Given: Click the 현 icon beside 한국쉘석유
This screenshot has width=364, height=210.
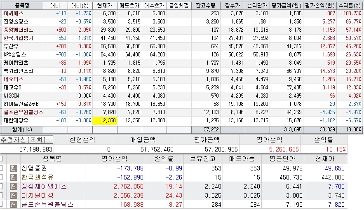Looking at the screenshot, I should point(14,177).
